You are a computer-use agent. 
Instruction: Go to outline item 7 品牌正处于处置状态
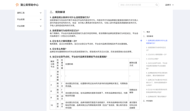click(157, 83)
